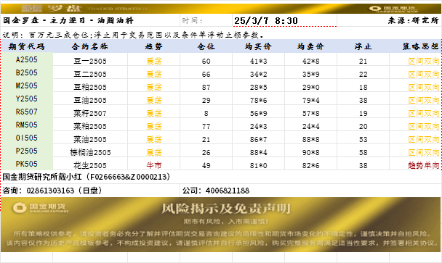The width and height of the screenshot is (442, 263).
Task: Select the P2505 code cell
Action: pos(26,151)
